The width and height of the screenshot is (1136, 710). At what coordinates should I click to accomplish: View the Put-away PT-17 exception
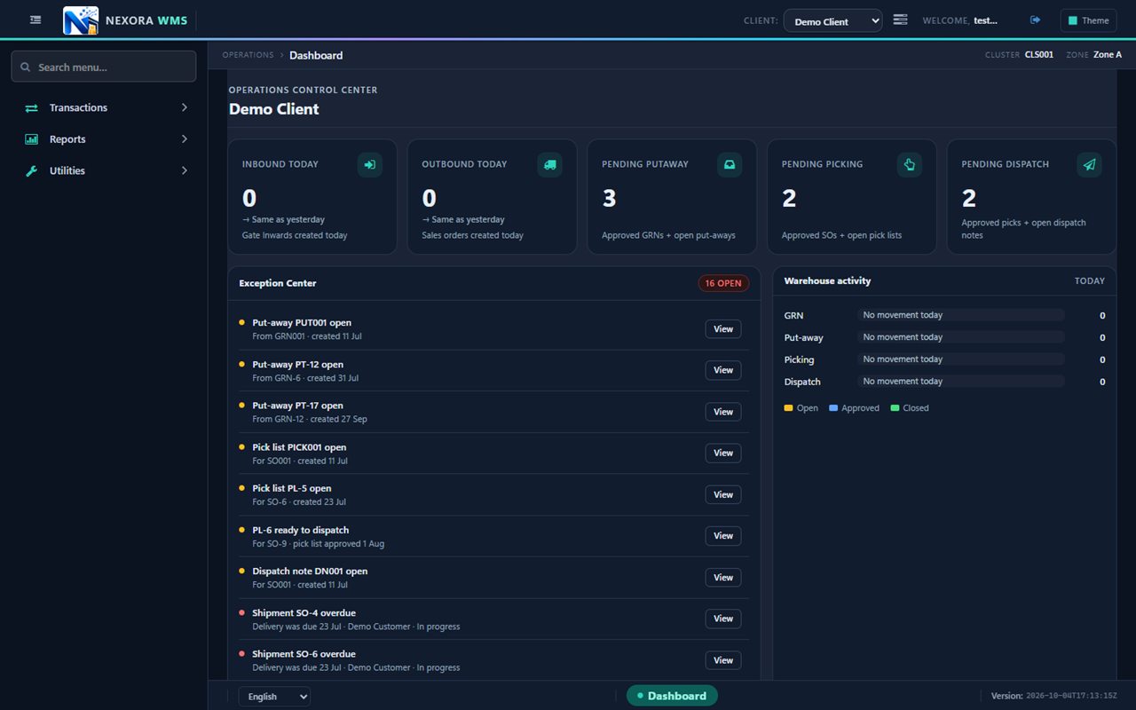[723, 412]
